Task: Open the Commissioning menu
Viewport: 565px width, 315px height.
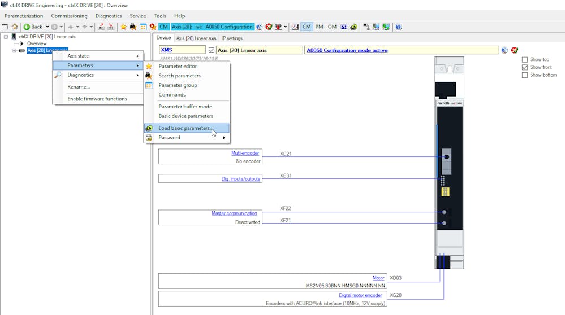Action: [69, 16]
